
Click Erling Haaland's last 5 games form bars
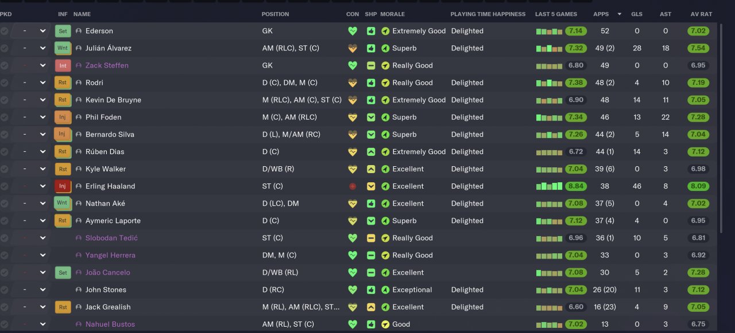(x=549, y=186)
